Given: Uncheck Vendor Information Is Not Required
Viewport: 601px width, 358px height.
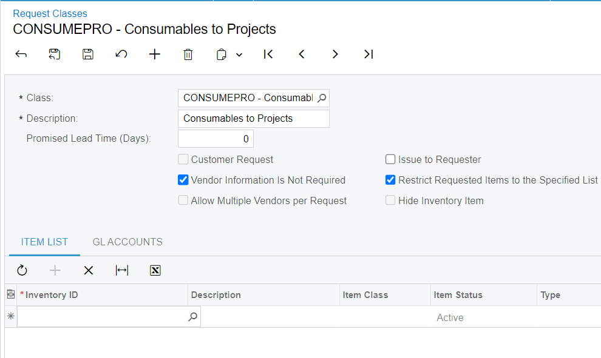Looking at the screenshot, I should pos(183,180).
